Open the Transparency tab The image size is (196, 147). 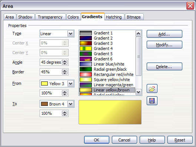[50, 17]
